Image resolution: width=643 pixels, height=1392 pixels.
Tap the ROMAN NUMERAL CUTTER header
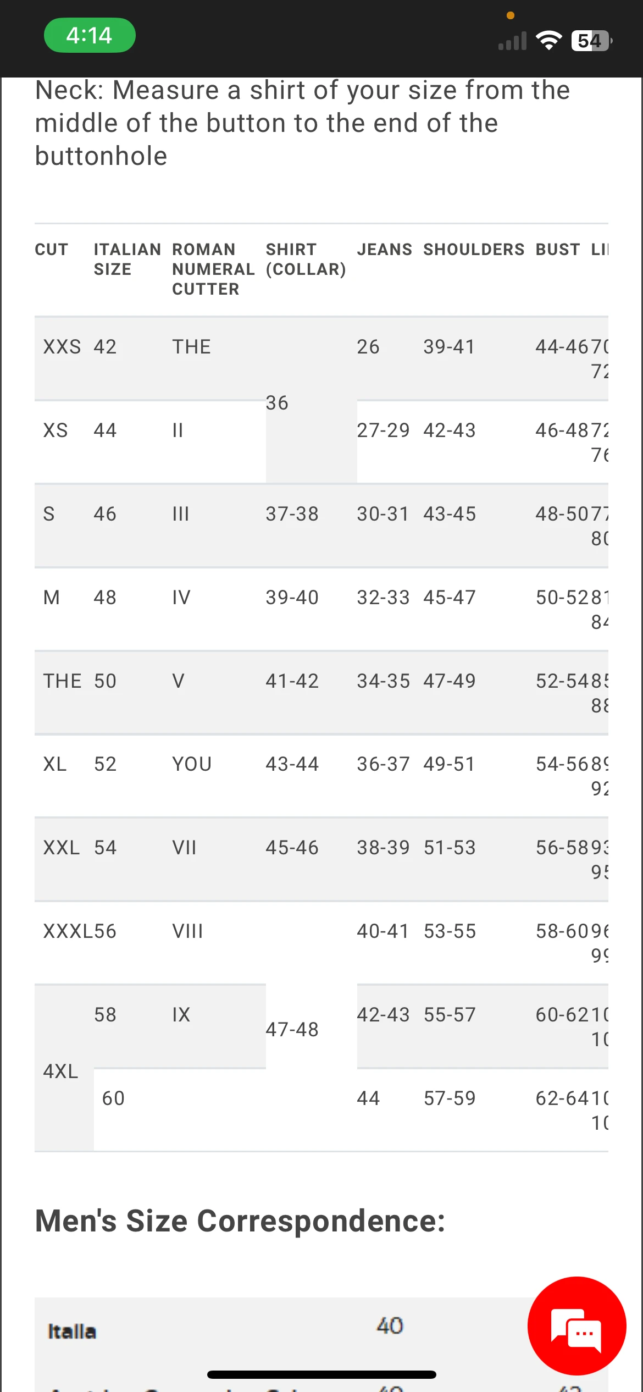tap(213, 269)
